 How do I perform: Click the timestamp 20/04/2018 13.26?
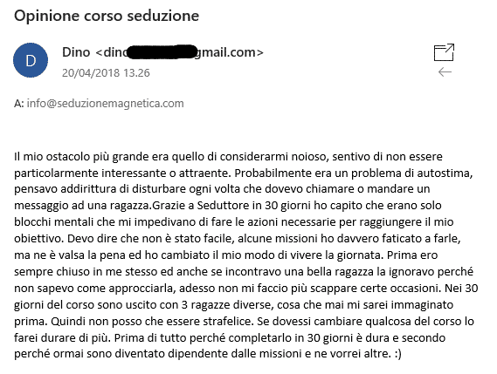[106, 73]
